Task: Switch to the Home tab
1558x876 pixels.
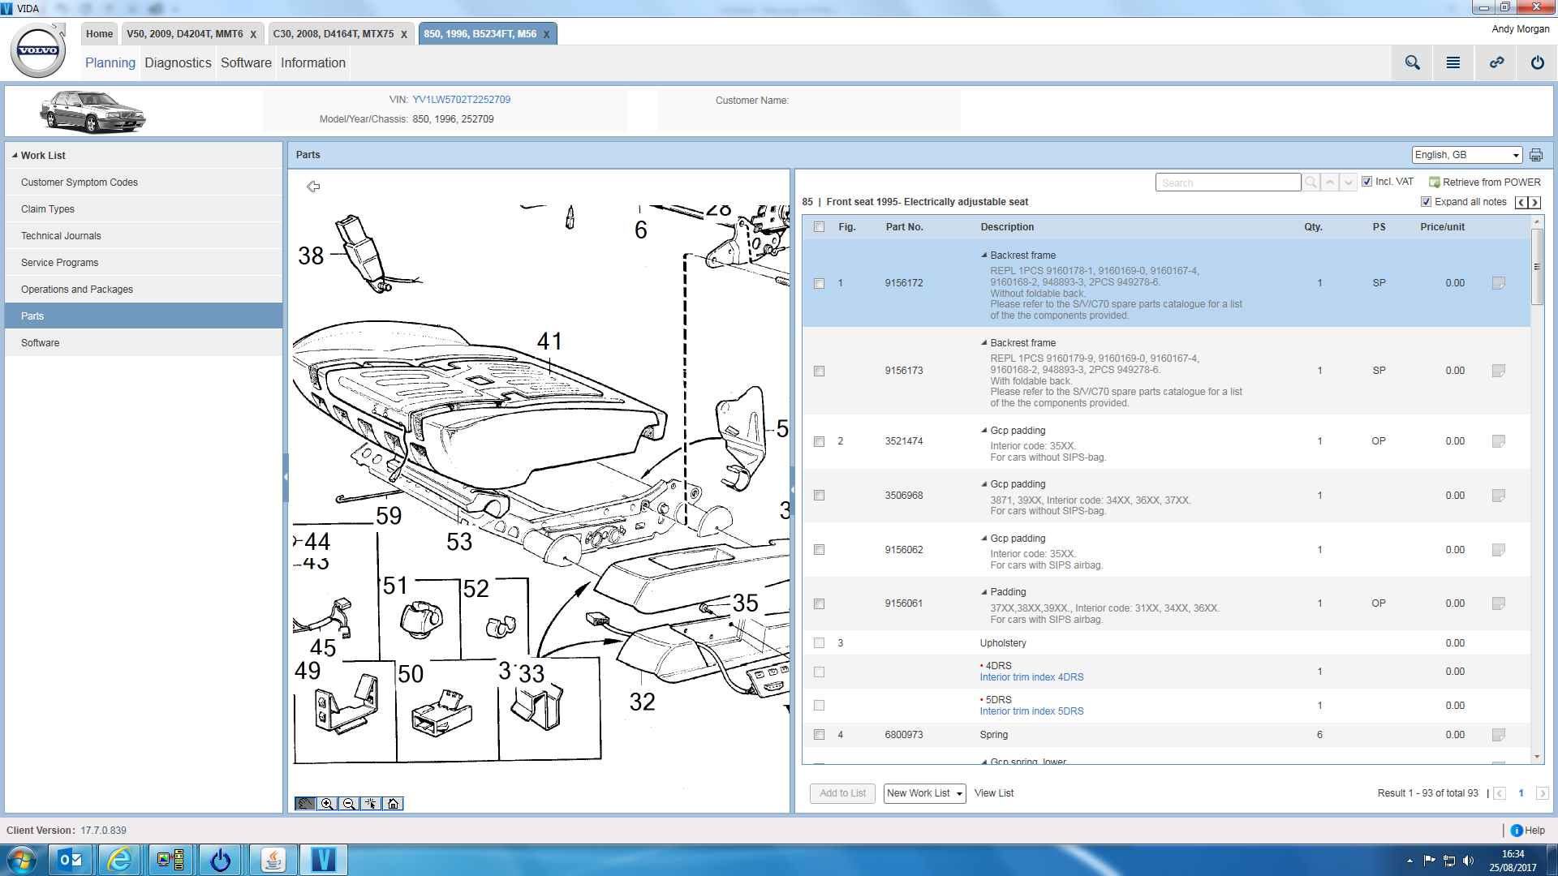Action: coord(99,34)
